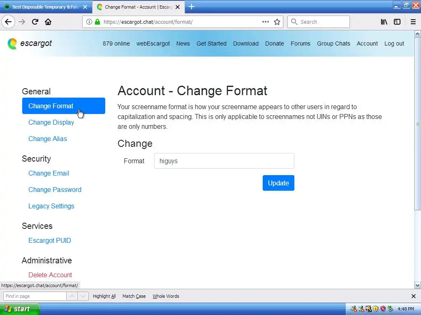Open the News nav item
This screenshot has width=421, height=315.
pos(183,43)
